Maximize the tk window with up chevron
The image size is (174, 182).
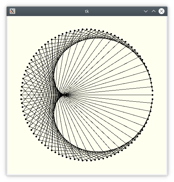(154, 11)
